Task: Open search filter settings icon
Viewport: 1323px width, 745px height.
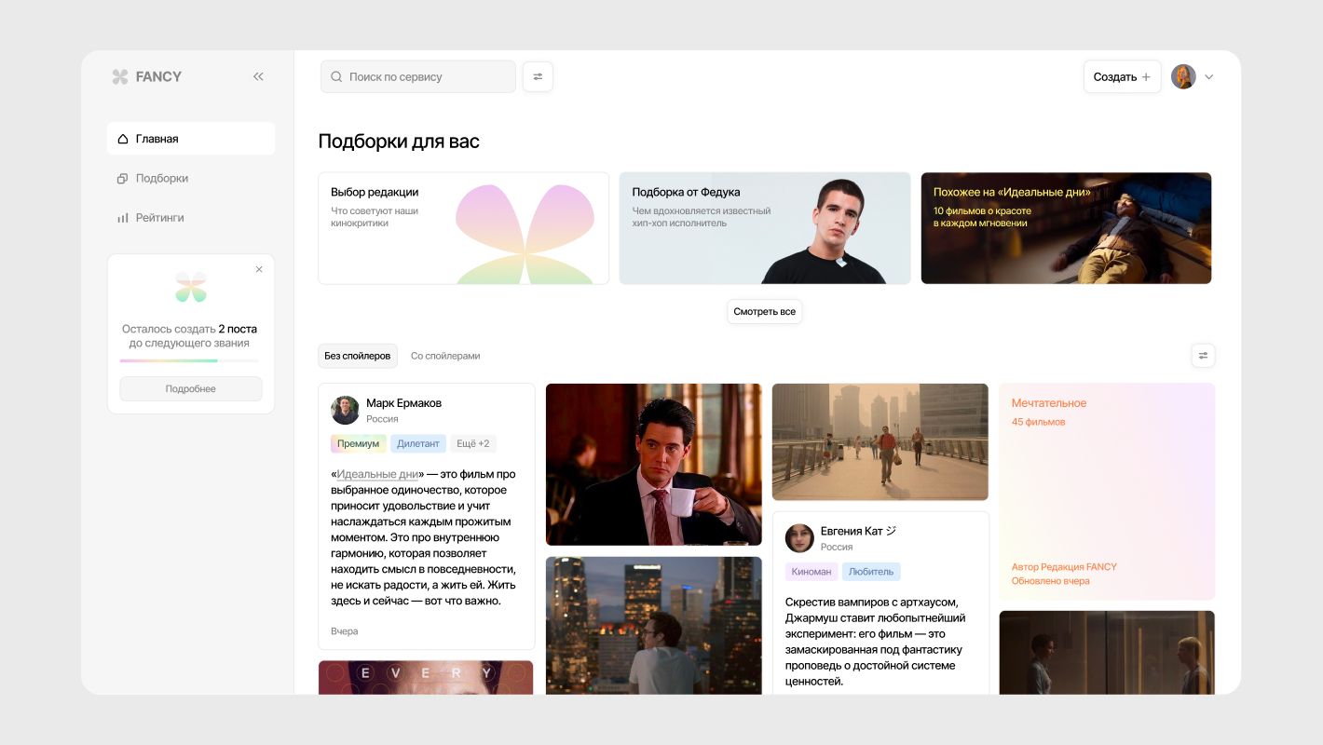Action: (538, 77)
